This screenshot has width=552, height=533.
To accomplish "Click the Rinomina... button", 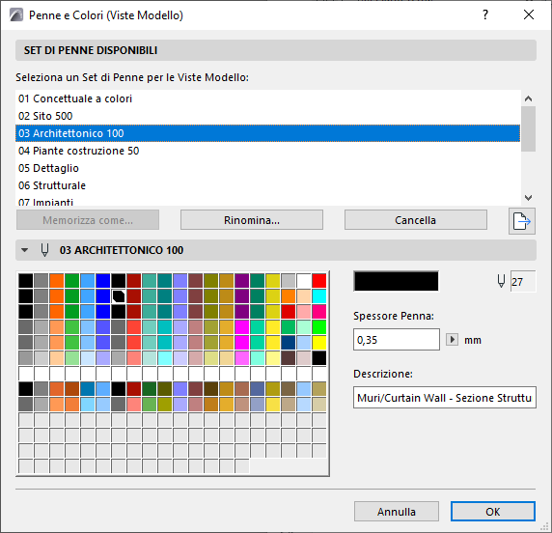I will coord(252,220).
